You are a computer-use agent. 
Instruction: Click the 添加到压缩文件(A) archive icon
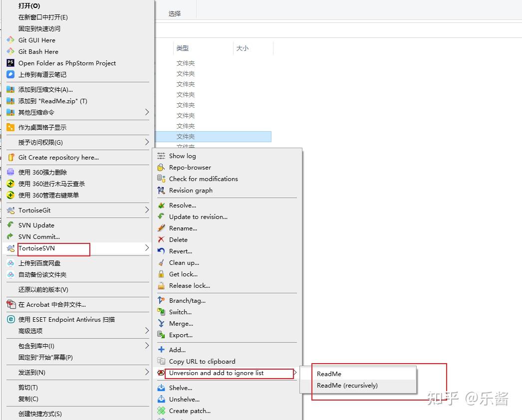[x=10, y=89]
